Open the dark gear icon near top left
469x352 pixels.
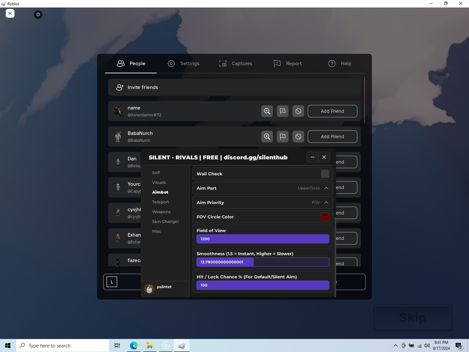click(x=38, y=14)
